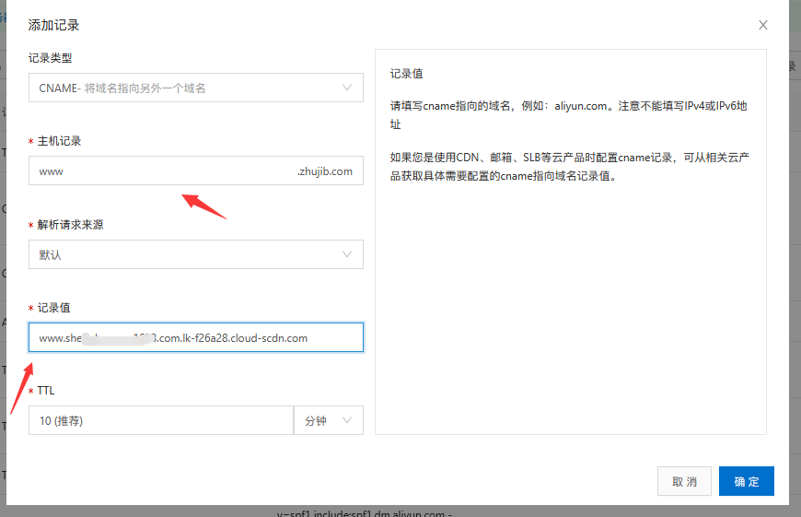Click the help text mentioning aliyun.com
Viewport: 801px width, 517px height.
(569, 115)
